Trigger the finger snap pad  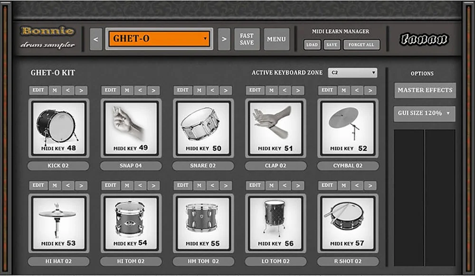click(x=131, y=128)
